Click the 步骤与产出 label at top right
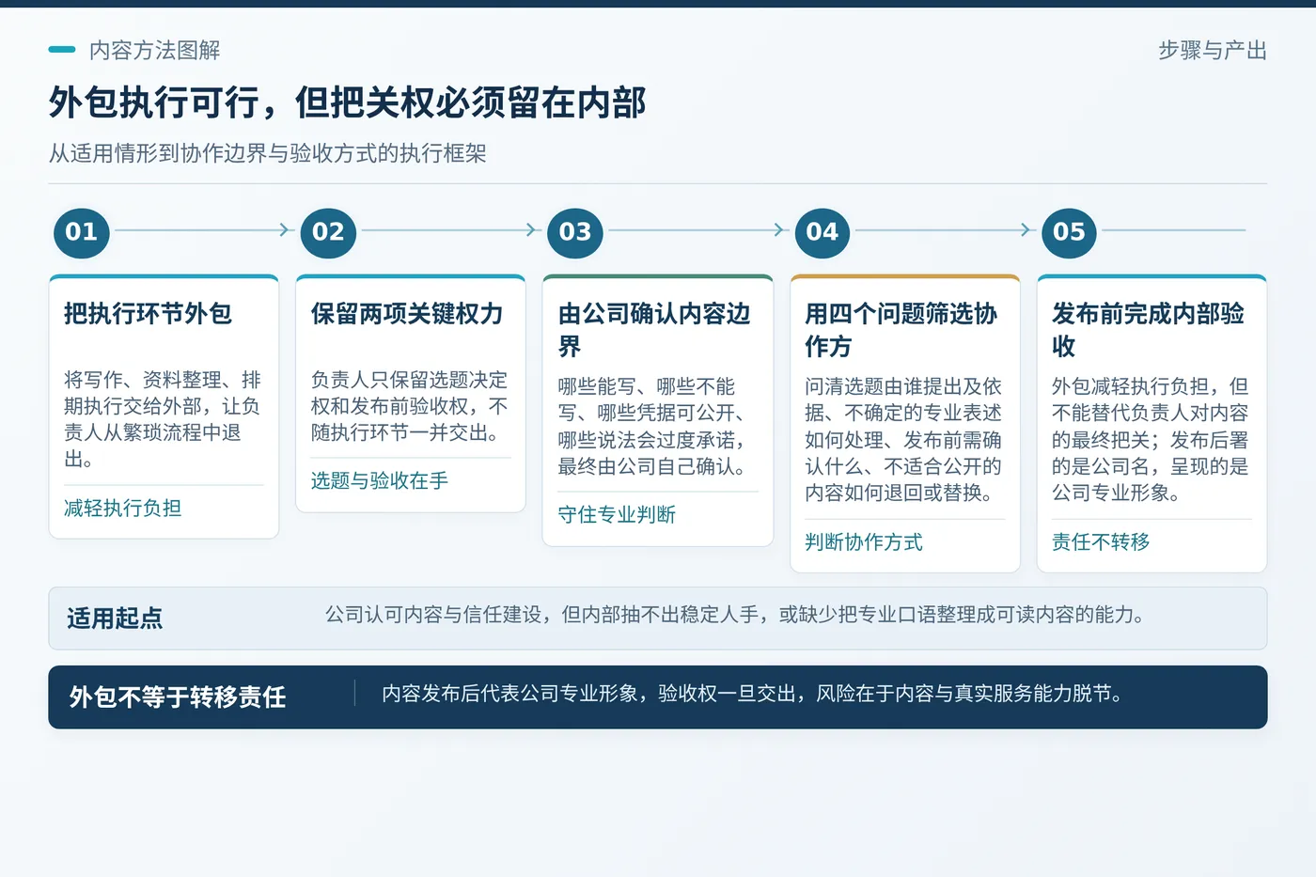 1213,51
